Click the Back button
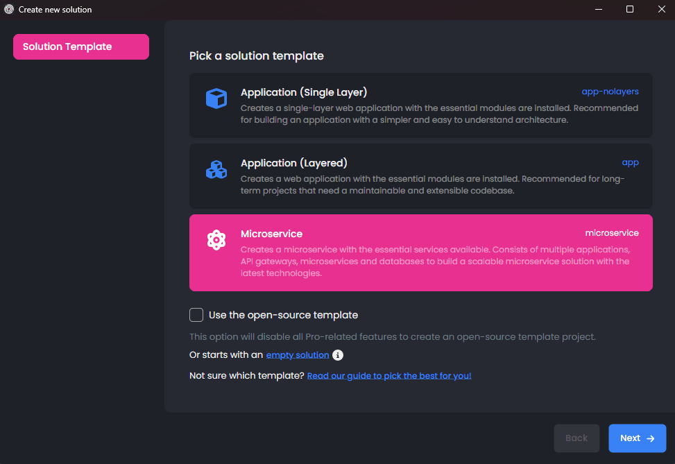This screenshot has height=464, width=675. point(576,438)
